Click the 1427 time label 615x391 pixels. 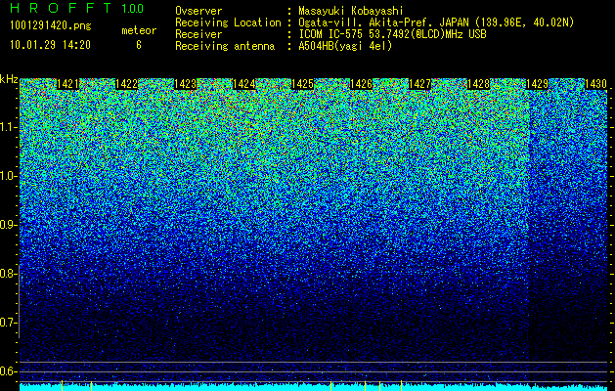click(x=420, y=84)
